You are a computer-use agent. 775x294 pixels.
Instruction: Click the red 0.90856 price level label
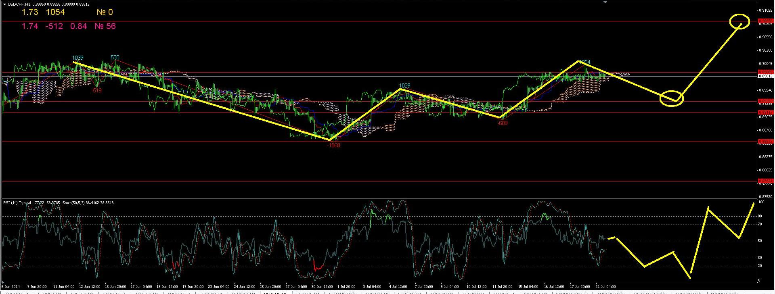coord(766,21)
